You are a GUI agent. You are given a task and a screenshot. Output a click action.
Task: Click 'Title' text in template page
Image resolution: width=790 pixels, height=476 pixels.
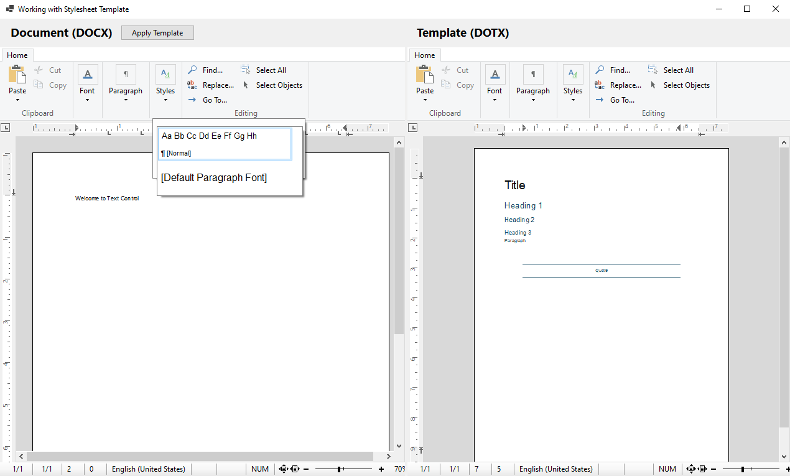515,185
